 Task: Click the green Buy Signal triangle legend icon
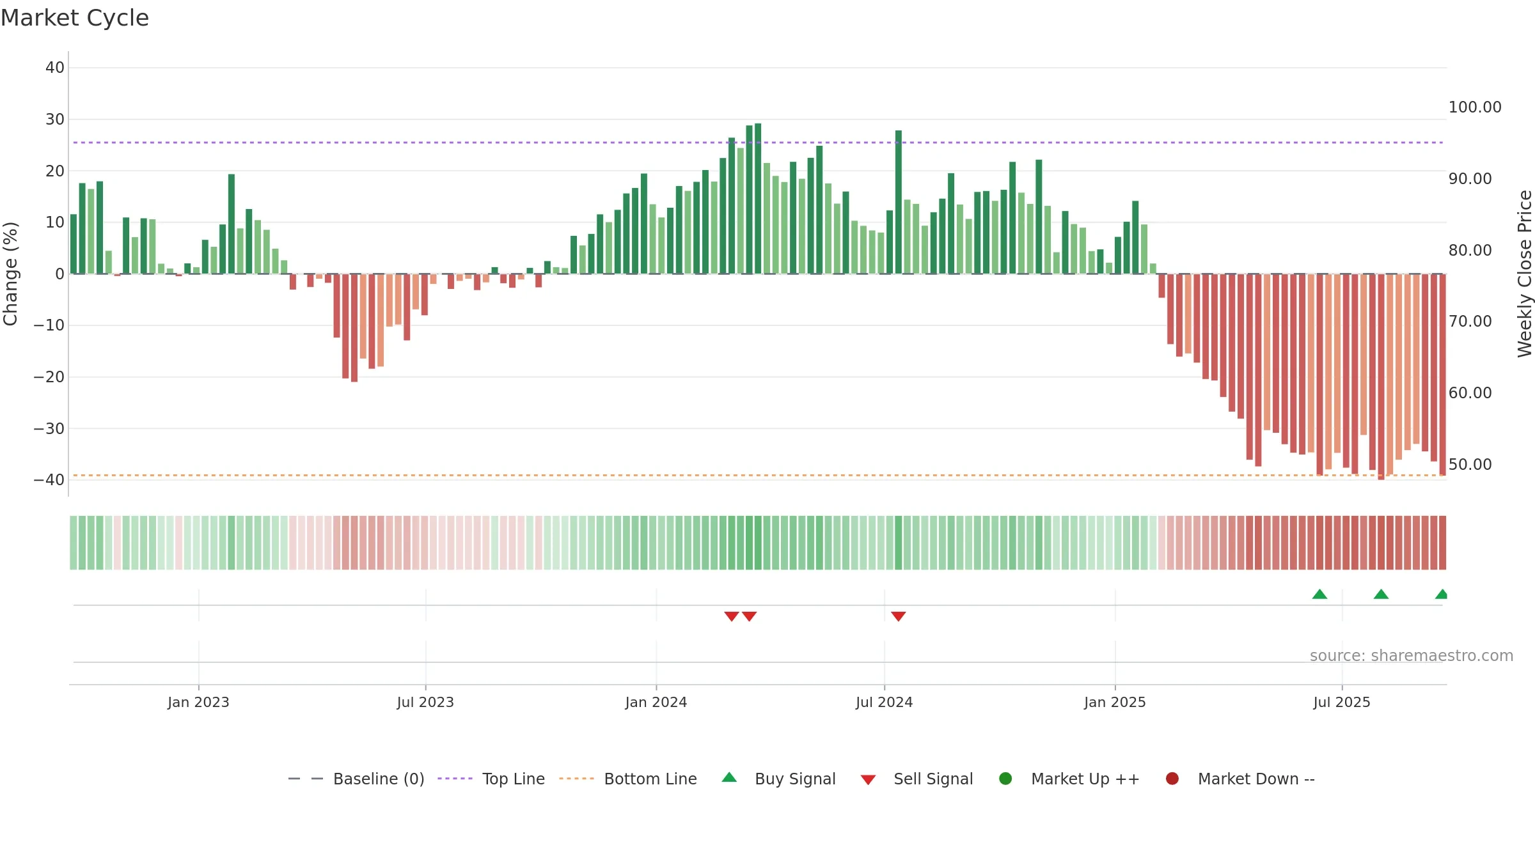coord(729,777)
